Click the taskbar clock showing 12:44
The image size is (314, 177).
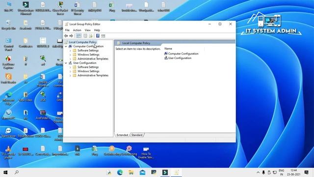click(294, 173)
